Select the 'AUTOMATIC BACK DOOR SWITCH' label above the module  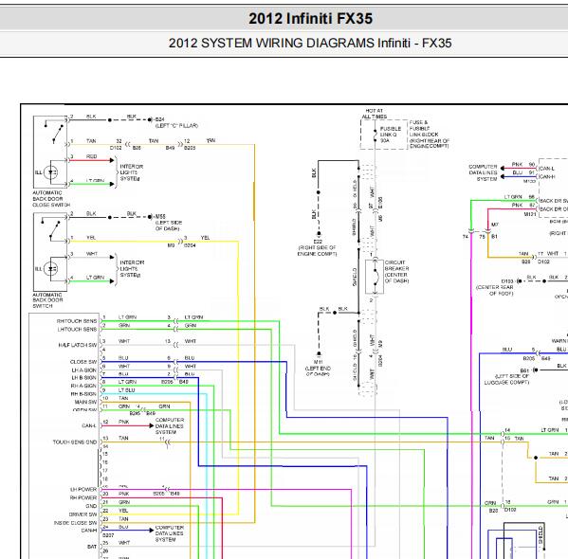[47, 300]
